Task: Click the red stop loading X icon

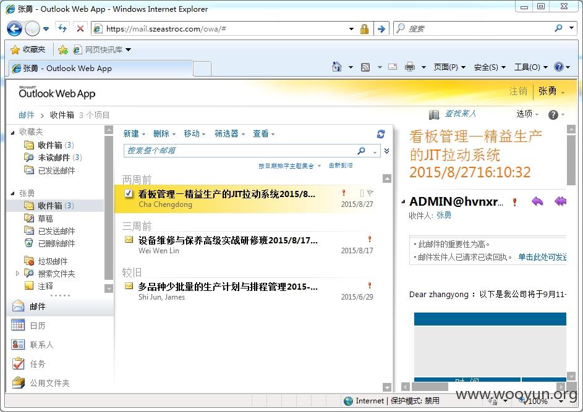Action: (80, 28)
